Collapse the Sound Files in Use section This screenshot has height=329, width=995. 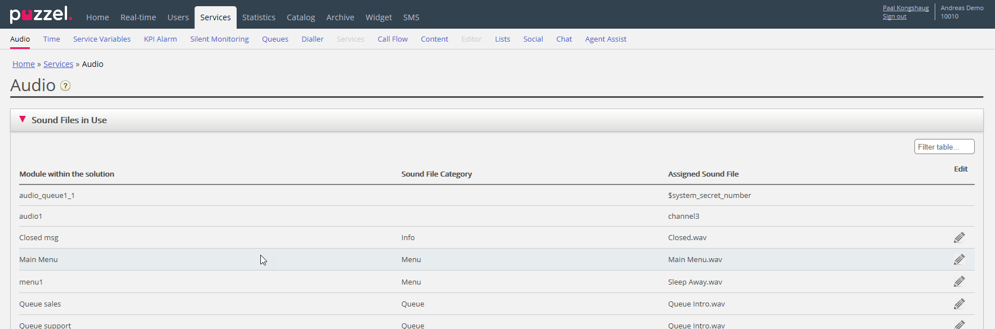23,120
